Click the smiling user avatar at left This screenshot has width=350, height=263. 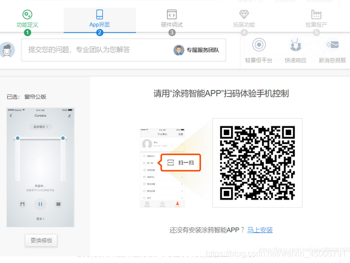[7, 50]
